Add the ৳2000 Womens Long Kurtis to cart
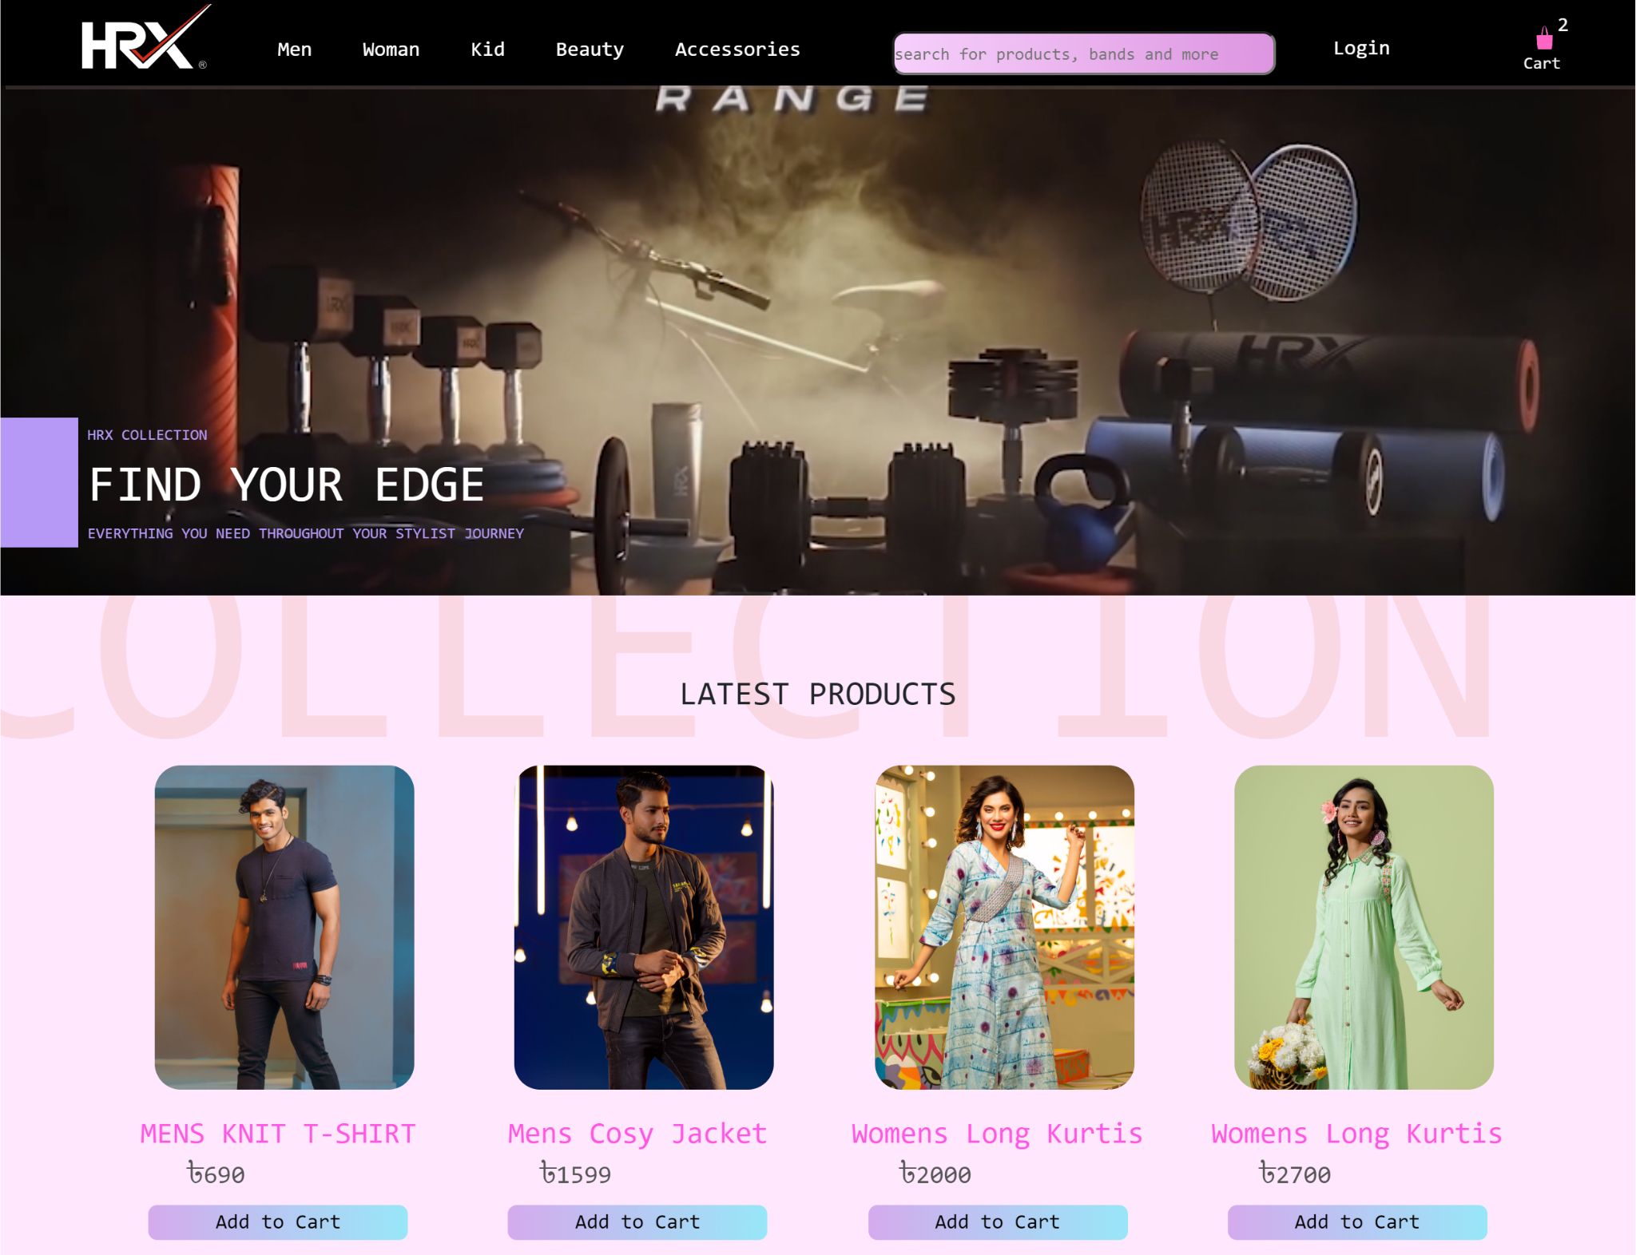 [x=998, y=1221]
